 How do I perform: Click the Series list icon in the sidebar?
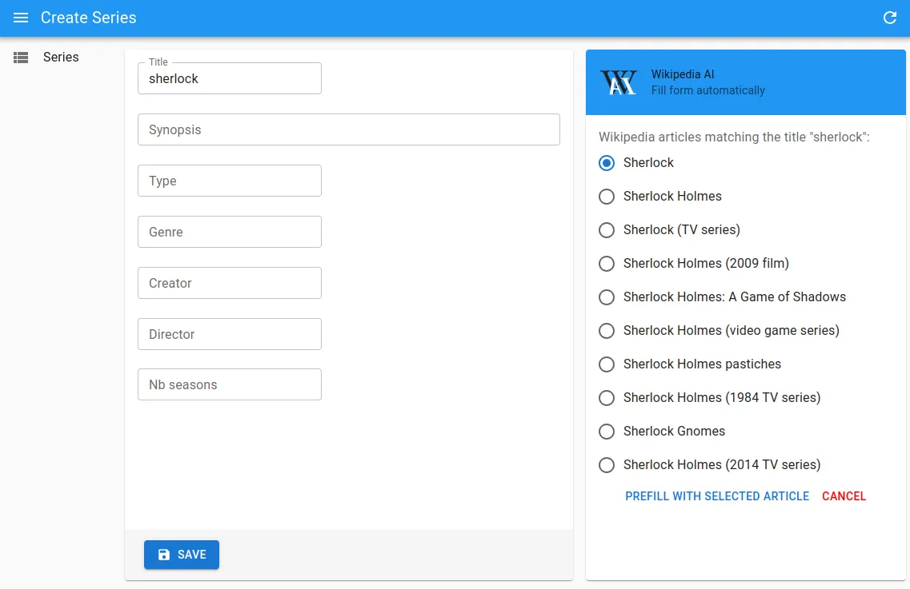pos(21,58)
